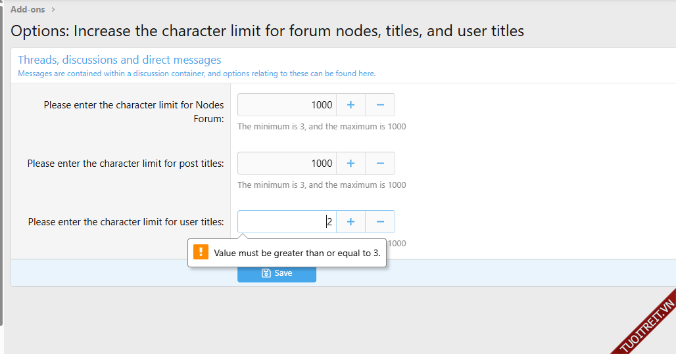Click the breadcrumb arrow beside Add-ons
This screenshot has height=354, width=676.
(x=53, y=9)
